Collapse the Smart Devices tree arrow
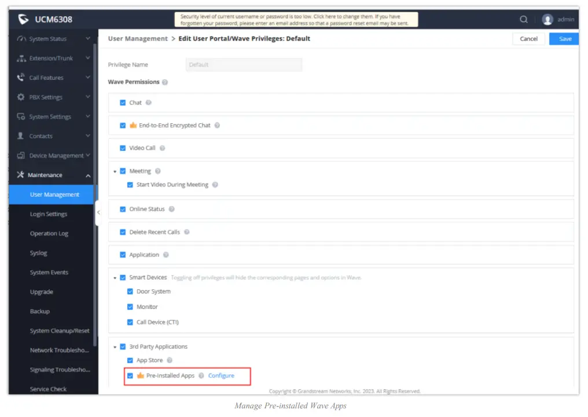588x417 pixels. [x=115, y=278]
